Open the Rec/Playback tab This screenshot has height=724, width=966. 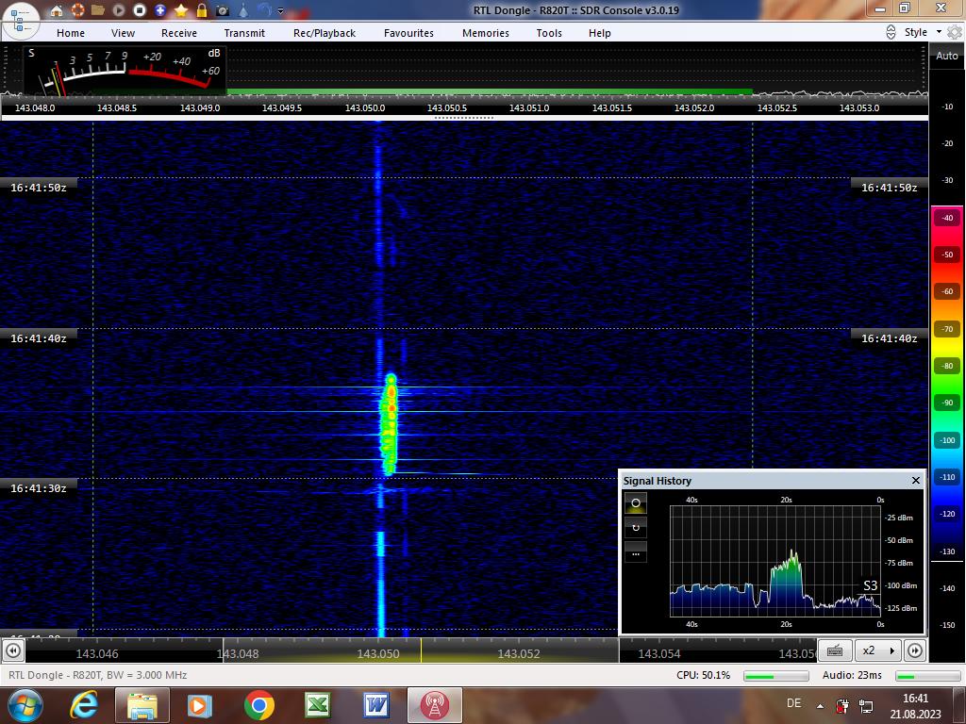325,33
